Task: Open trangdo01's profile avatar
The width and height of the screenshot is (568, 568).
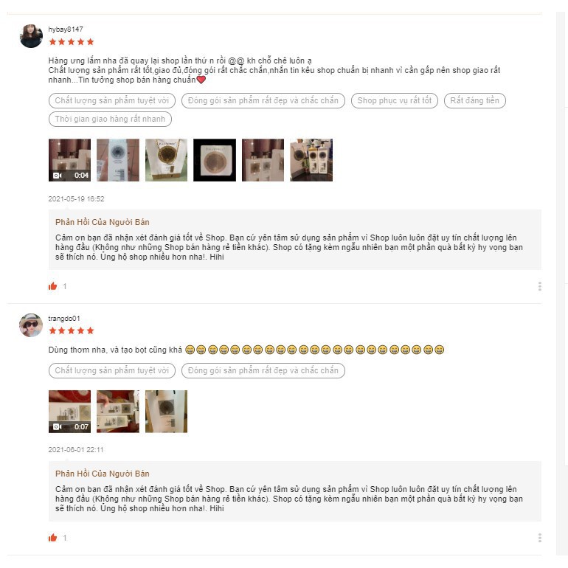Action: (31, 325)
